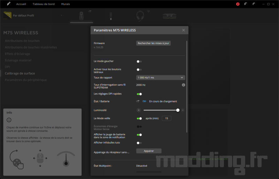Toggle Le mode gaucher switch

(139, 62)
